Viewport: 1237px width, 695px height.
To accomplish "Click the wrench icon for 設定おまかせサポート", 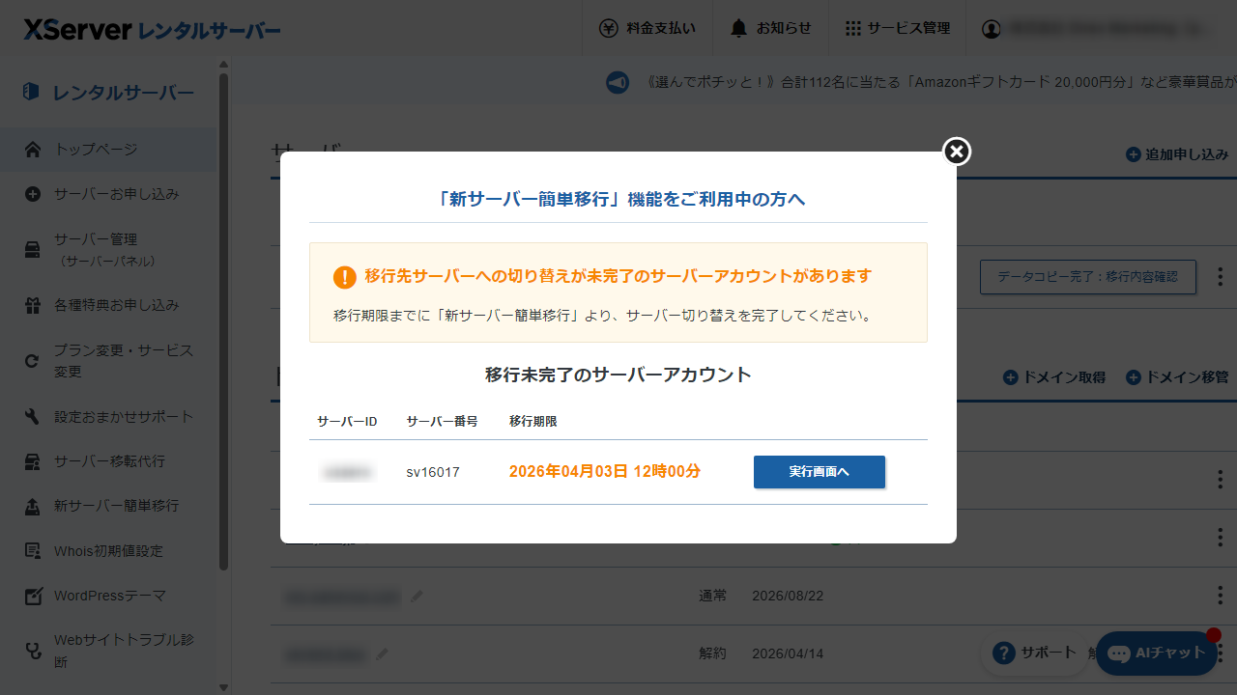I will pos(32,414).
